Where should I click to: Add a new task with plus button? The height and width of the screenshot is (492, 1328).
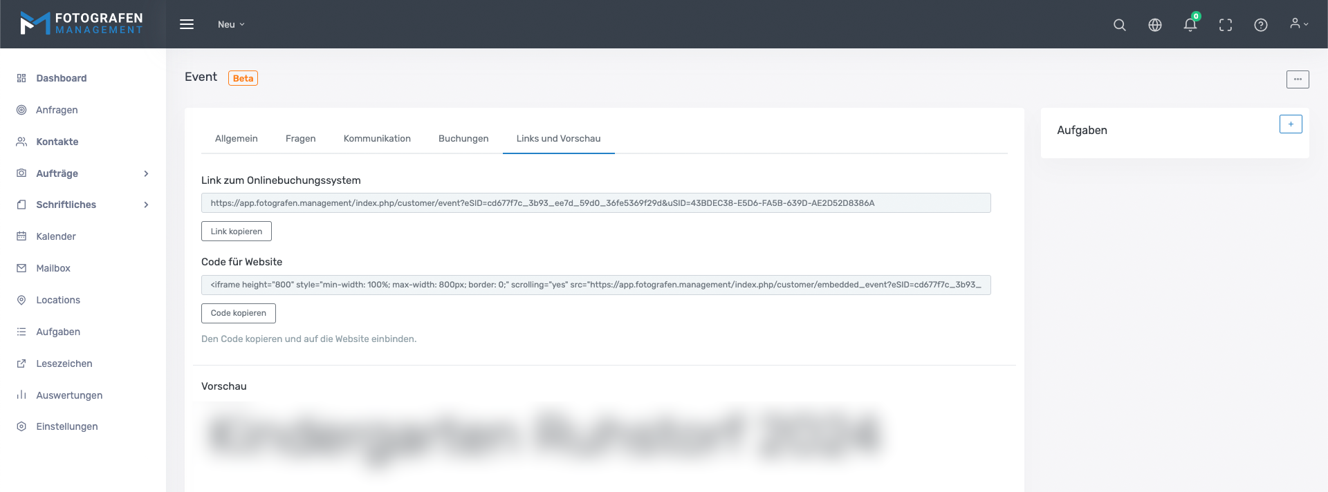point(1290,124)
